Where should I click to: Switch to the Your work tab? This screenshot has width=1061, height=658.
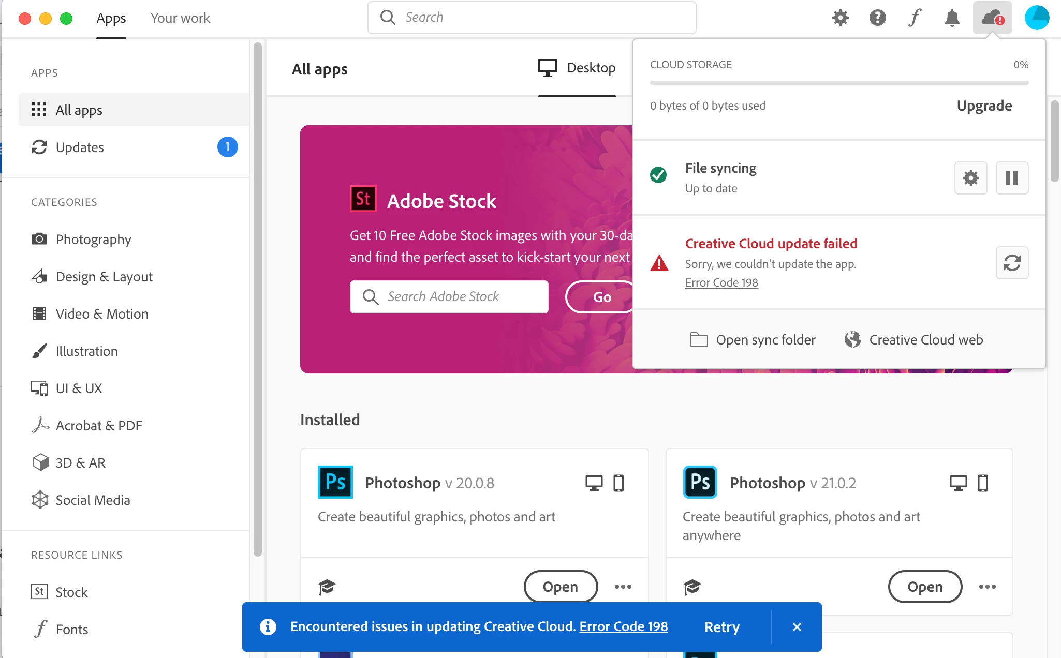point(180,18)
